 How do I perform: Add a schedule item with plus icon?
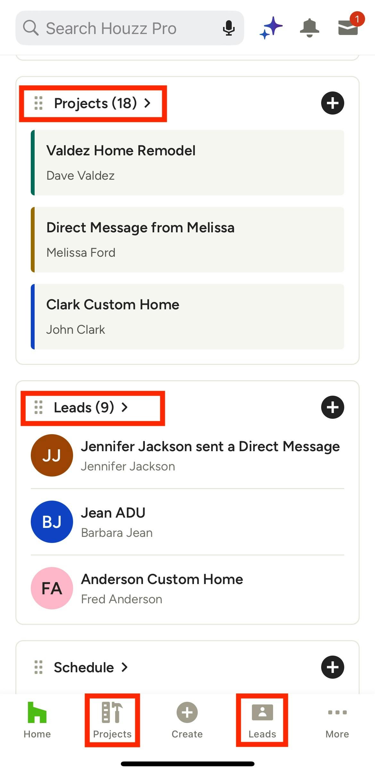[332, 667]
